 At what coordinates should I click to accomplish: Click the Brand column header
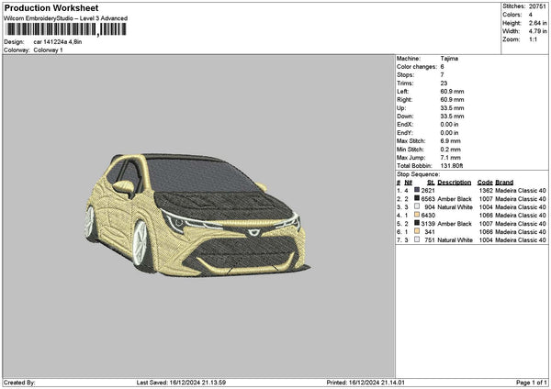click(504, 182)
